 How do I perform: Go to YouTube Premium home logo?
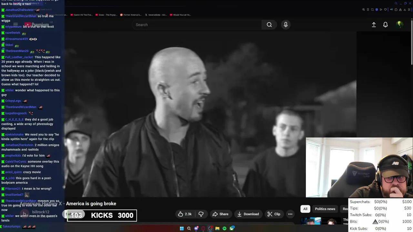pyautogui.click(x=37, y=25)
